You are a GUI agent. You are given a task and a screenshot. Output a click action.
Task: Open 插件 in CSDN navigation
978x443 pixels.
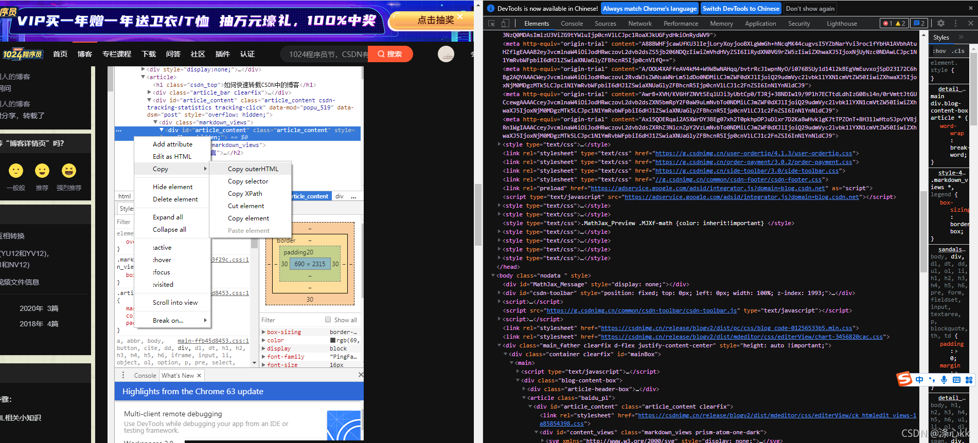click(x=223, y=54)
